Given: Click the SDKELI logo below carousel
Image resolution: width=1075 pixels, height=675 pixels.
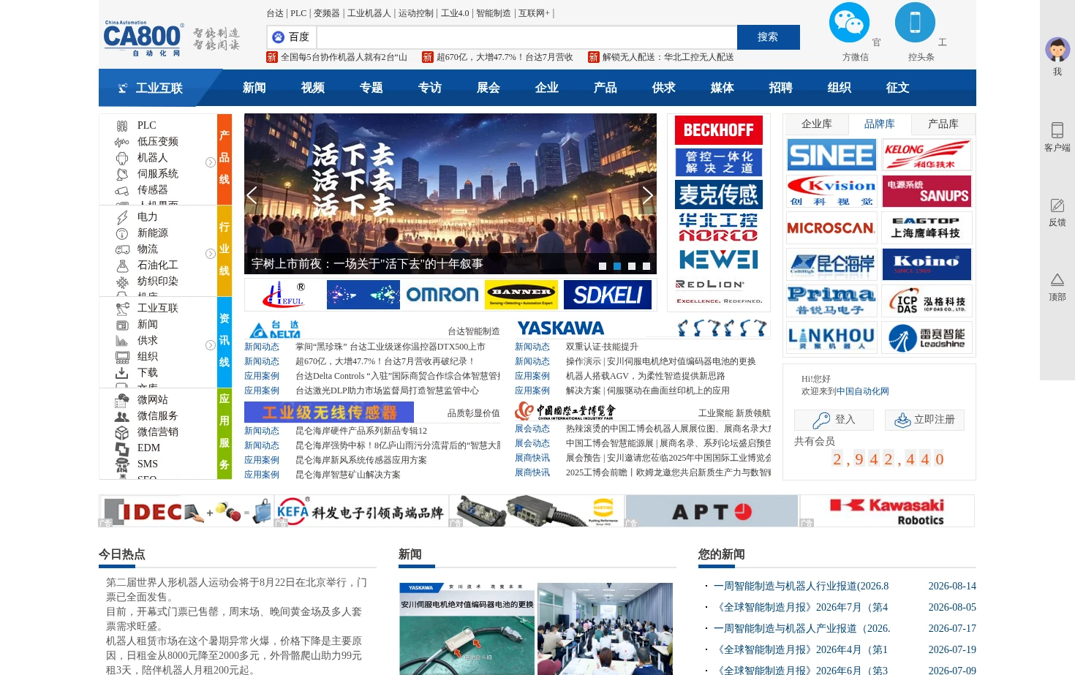Looking at the screenshot, I should click(x=608, y=295).
